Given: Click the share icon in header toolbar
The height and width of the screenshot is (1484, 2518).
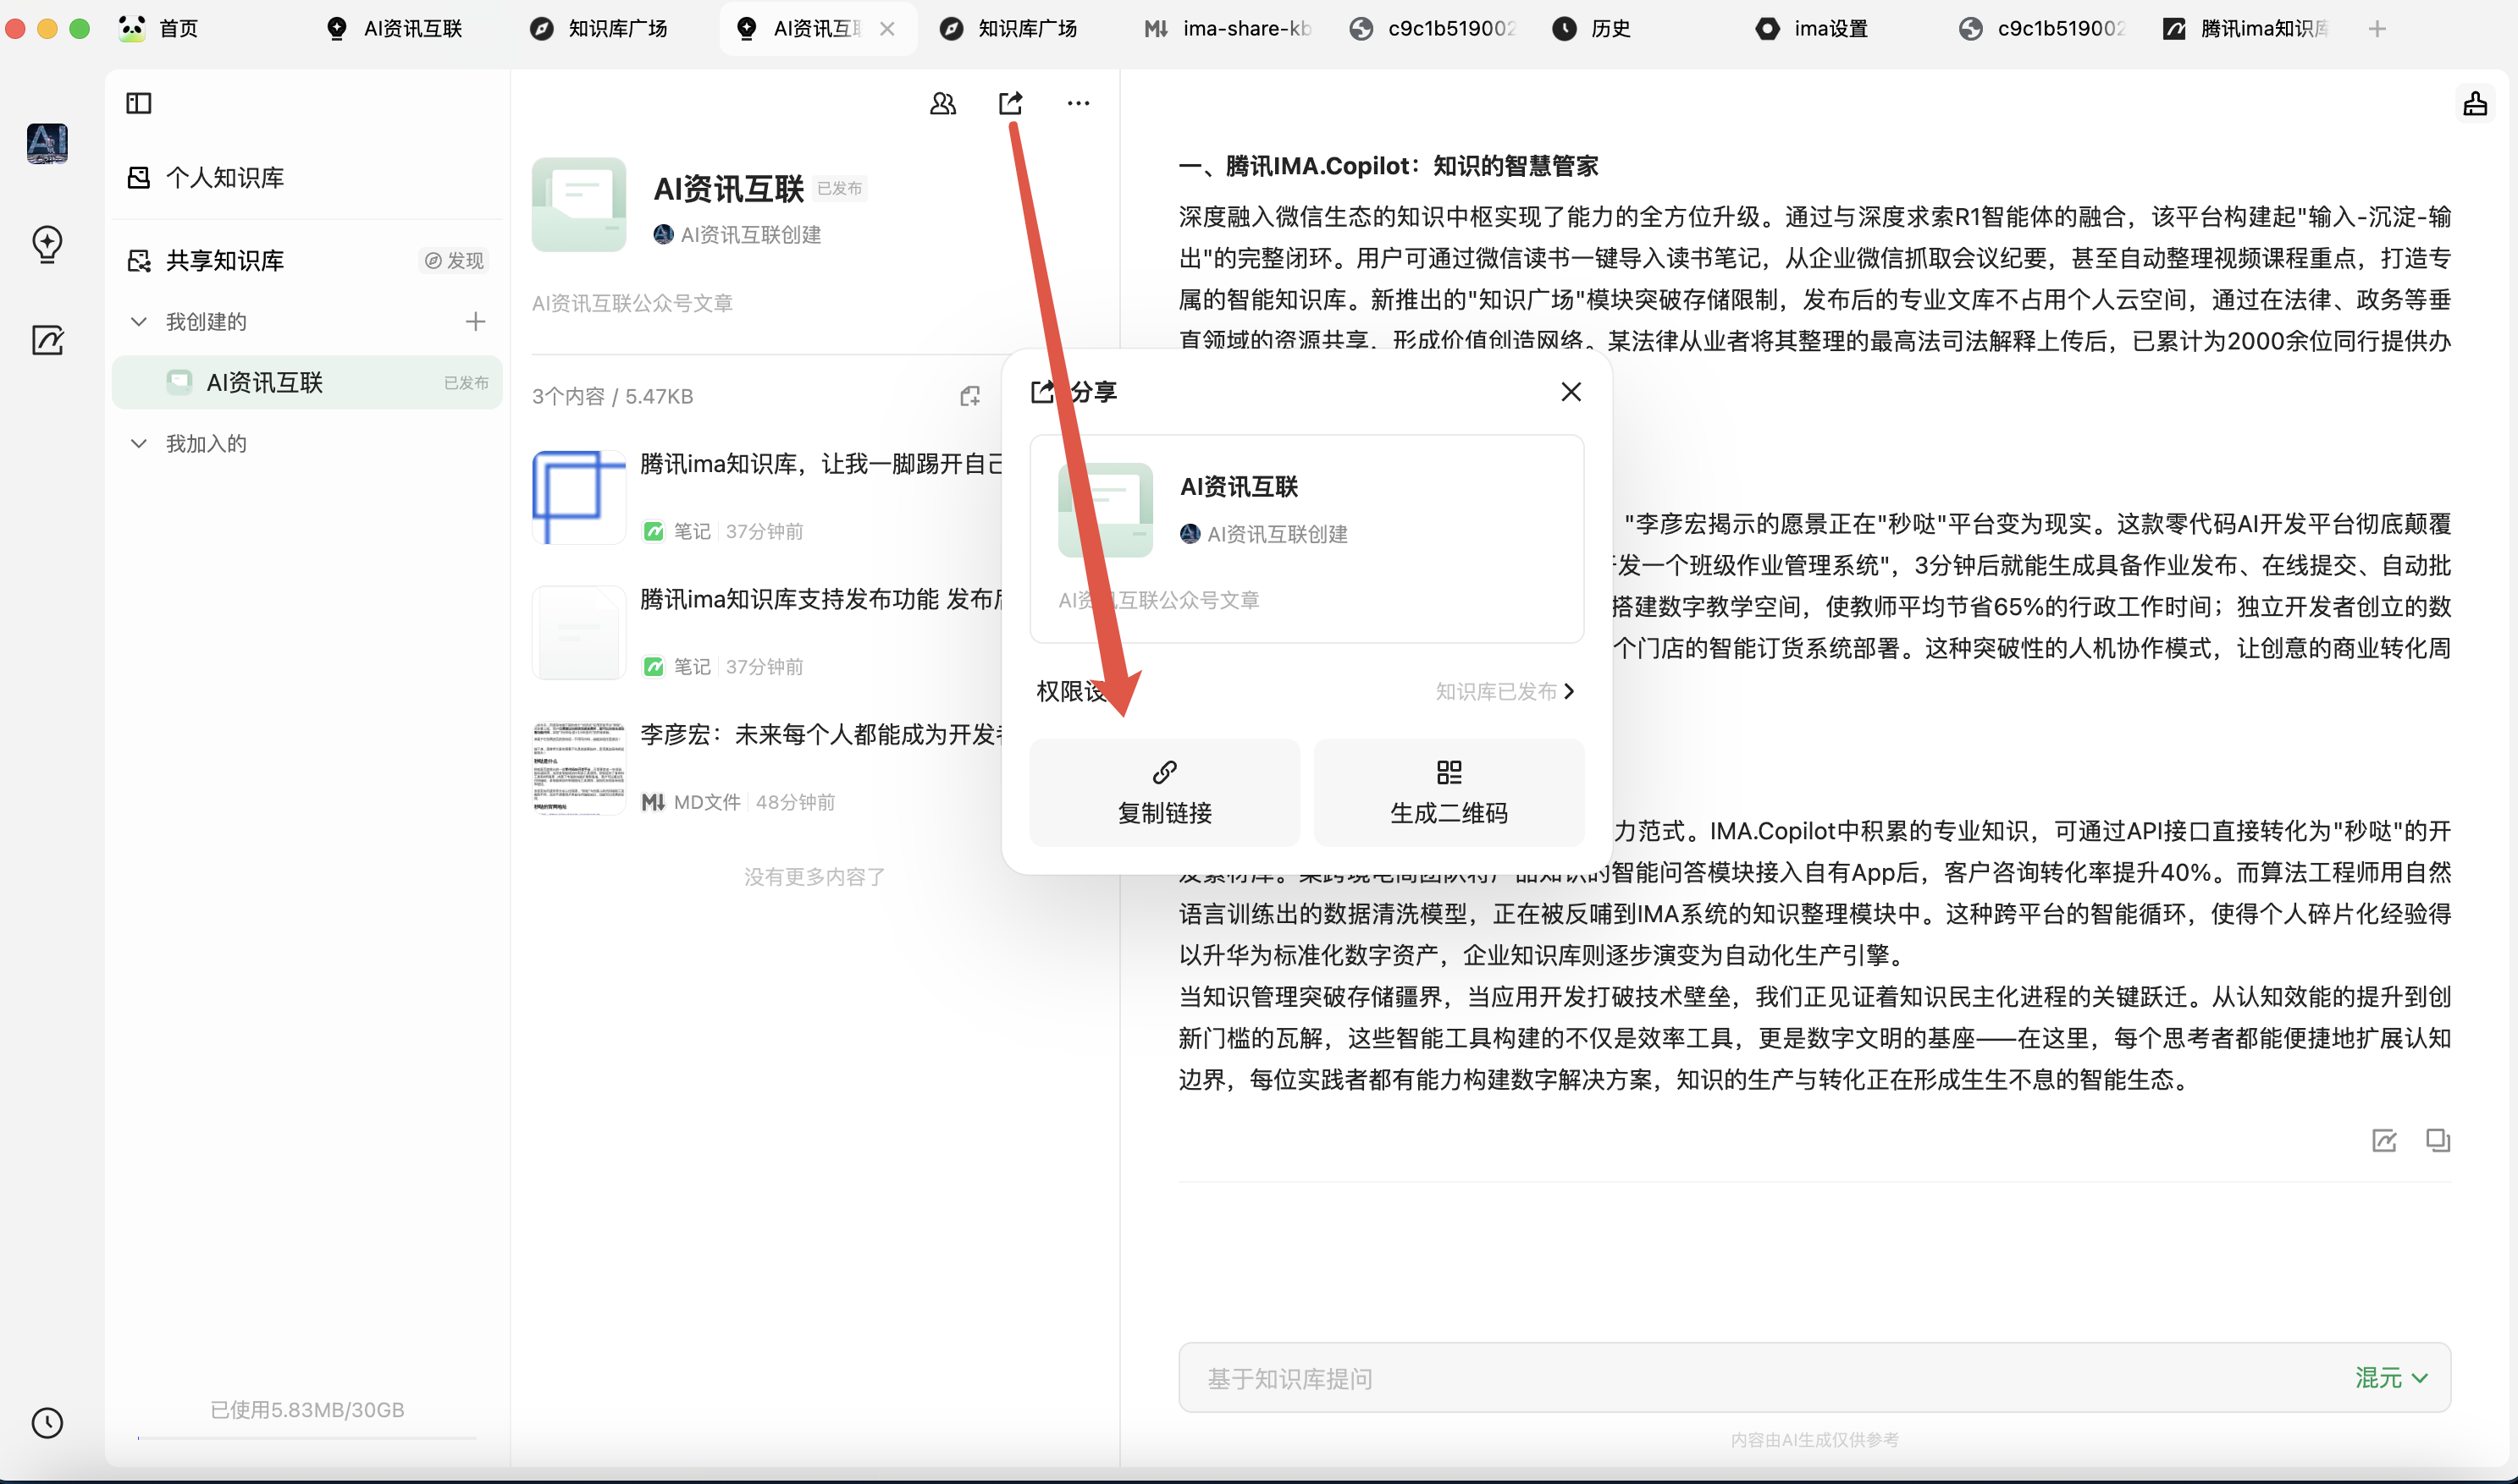Looking at the screenshot, I should (1010, 103).
